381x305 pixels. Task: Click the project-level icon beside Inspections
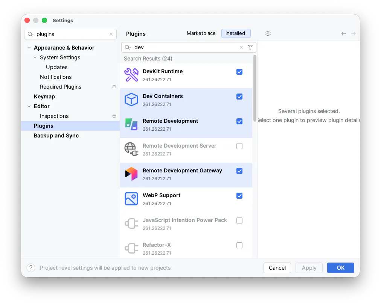pos(114,116)
